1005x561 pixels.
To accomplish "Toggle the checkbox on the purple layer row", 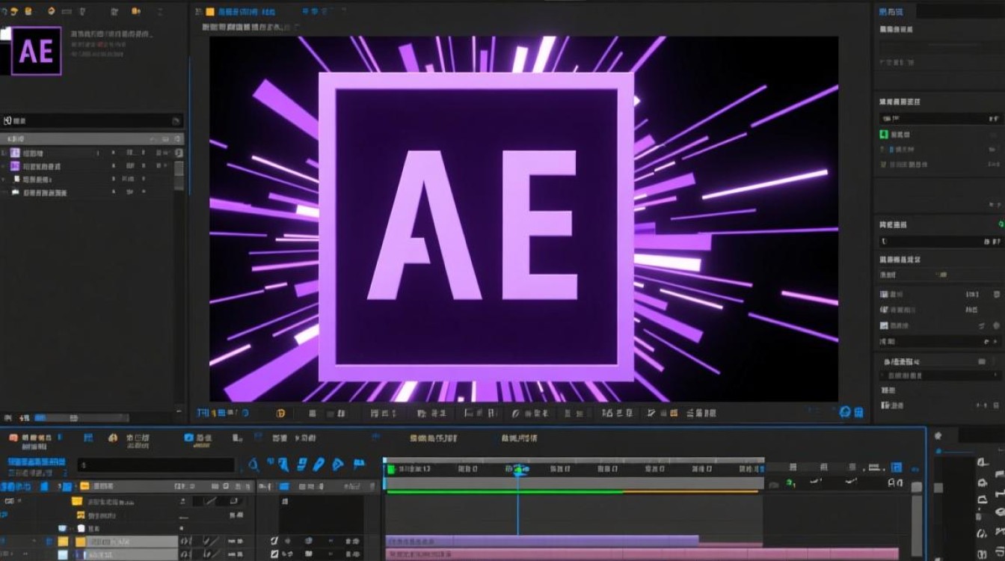I will coord(274,540).
